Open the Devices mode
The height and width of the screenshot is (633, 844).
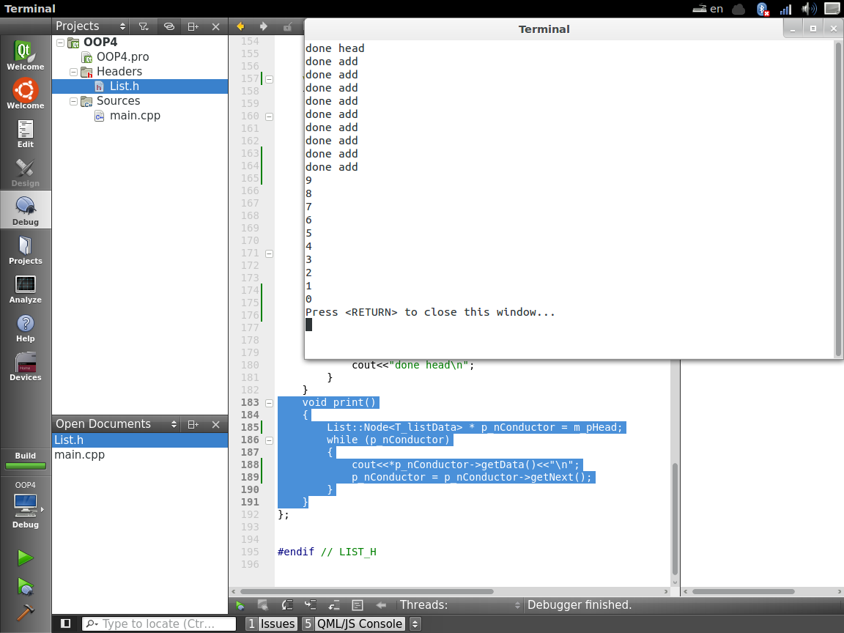pos(26,367)
